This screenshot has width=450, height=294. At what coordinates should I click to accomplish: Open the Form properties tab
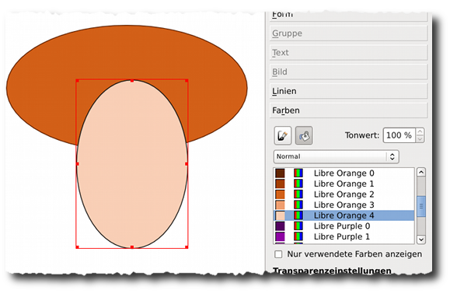[x=349, y=16]
